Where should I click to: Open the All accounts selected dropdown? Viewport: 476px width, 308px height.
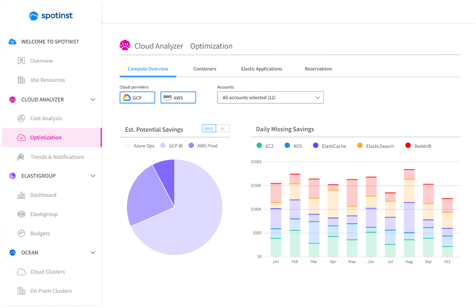tap(271, 97)
